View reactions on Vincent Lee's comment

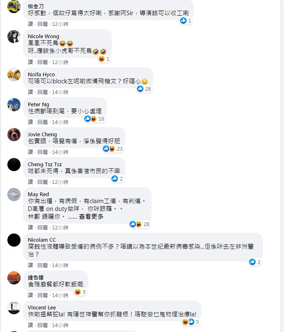click(x=191, y=322)
